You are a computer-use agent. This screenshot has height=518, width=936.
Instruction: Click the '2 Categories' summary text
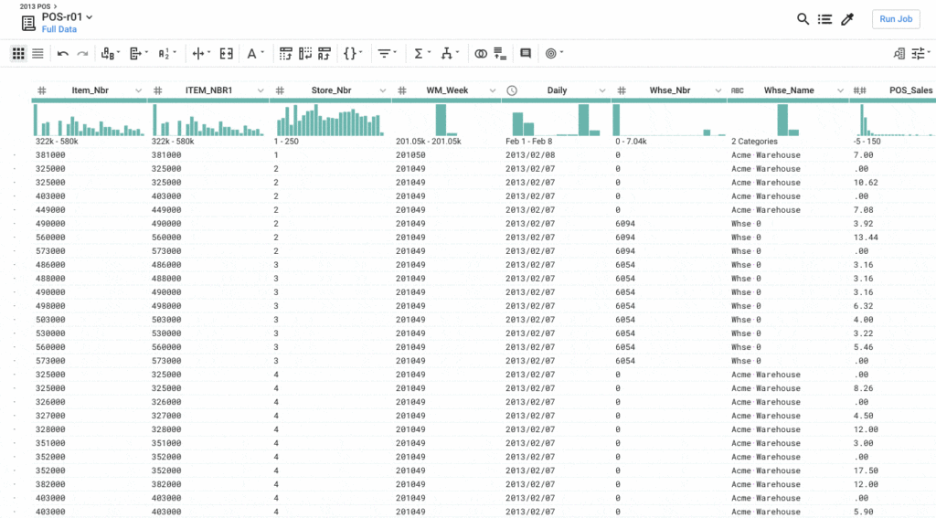754,142
